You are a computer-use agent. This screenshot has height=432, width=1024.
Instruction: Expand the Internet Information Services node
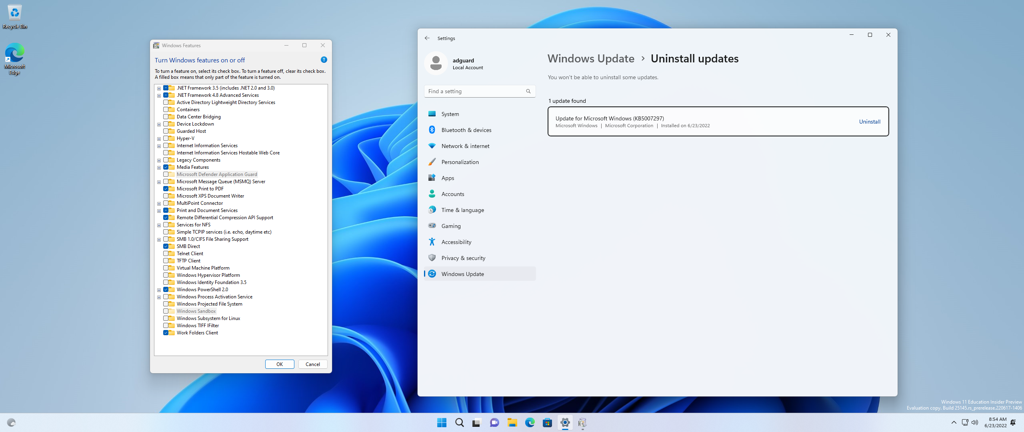[x=159, y=146]
